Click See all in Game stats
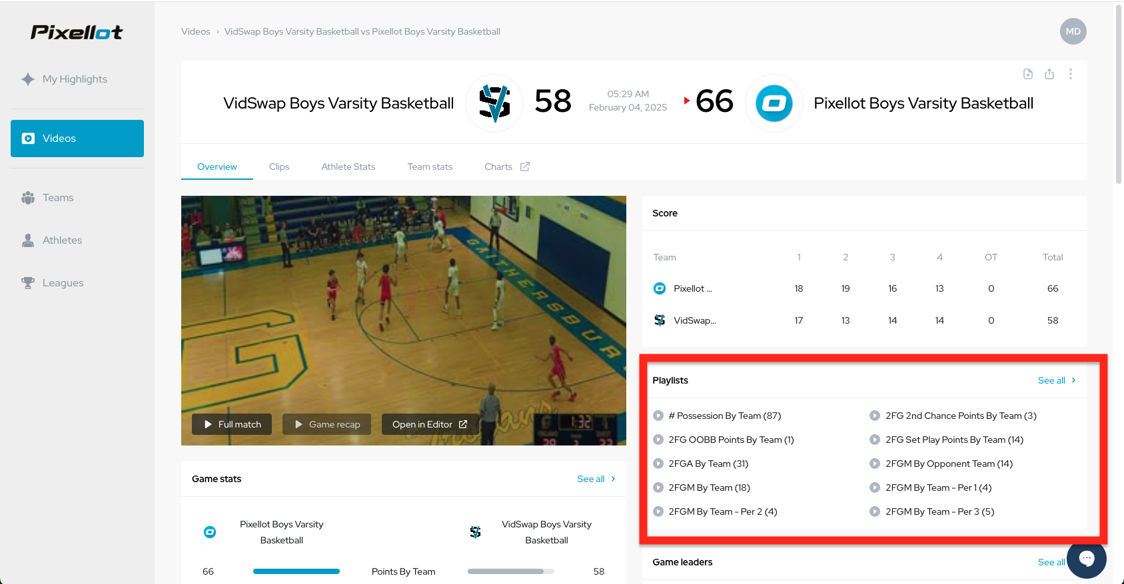The image size is (1124, 584). pos(596,479)
